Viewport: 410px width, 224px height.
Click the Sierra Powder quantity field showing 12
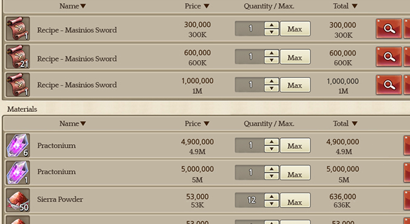[250, 200]
